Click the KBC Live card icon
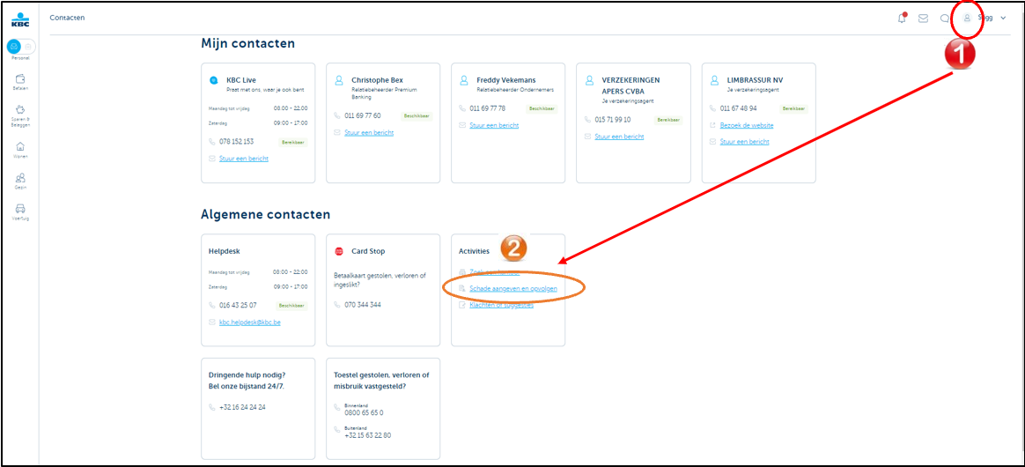The height and width of the screenshot is (467, 1025). tap(213, 80)
